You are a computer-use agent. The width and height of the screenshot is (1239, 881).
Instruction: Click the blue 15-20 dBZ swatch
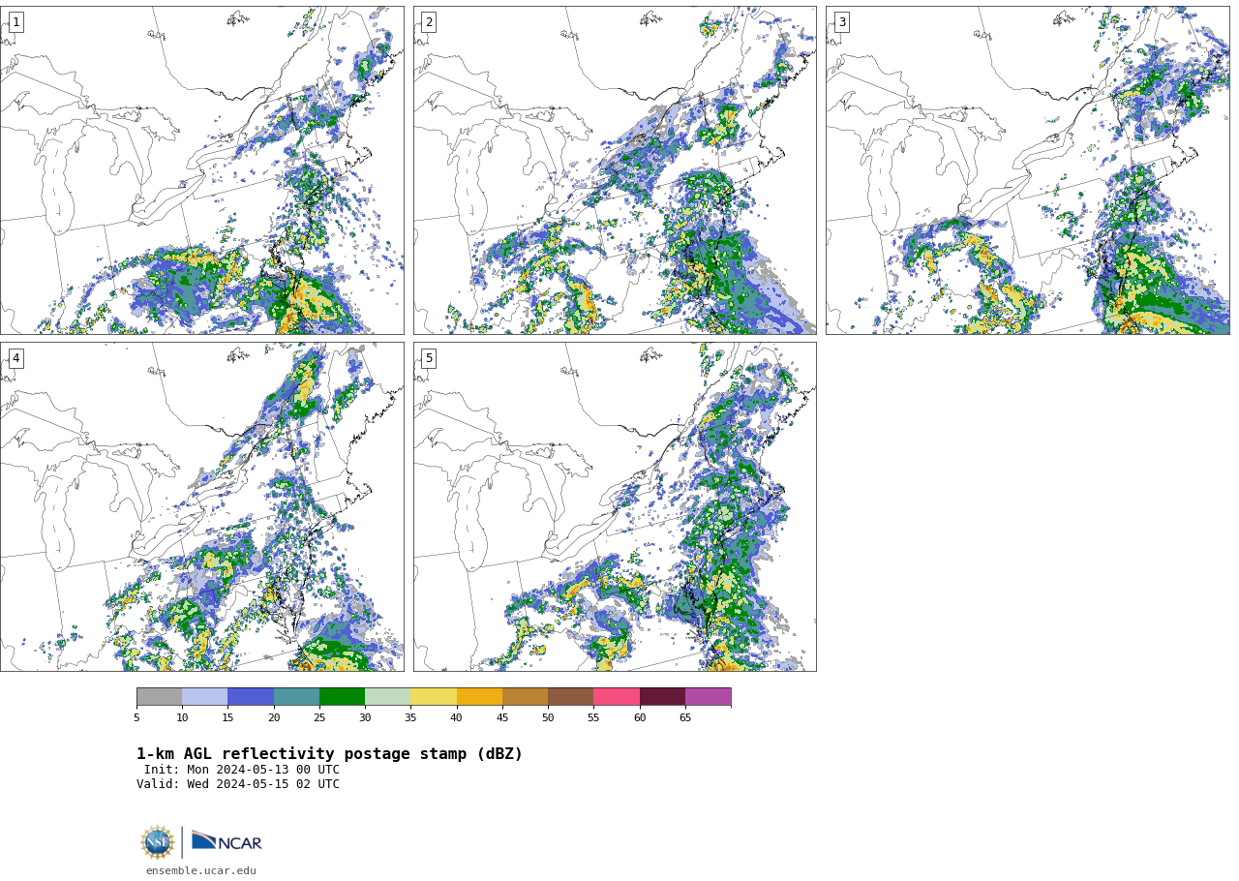click(251, 697)
